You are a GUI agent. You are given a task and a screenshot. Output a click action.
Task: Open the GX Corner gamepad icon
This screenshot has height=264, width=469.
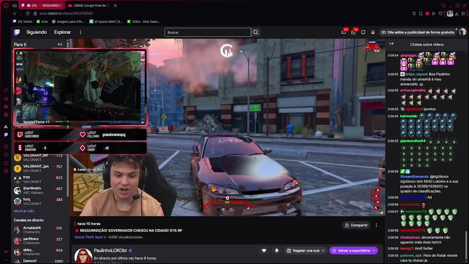click(x=14, y=5)
